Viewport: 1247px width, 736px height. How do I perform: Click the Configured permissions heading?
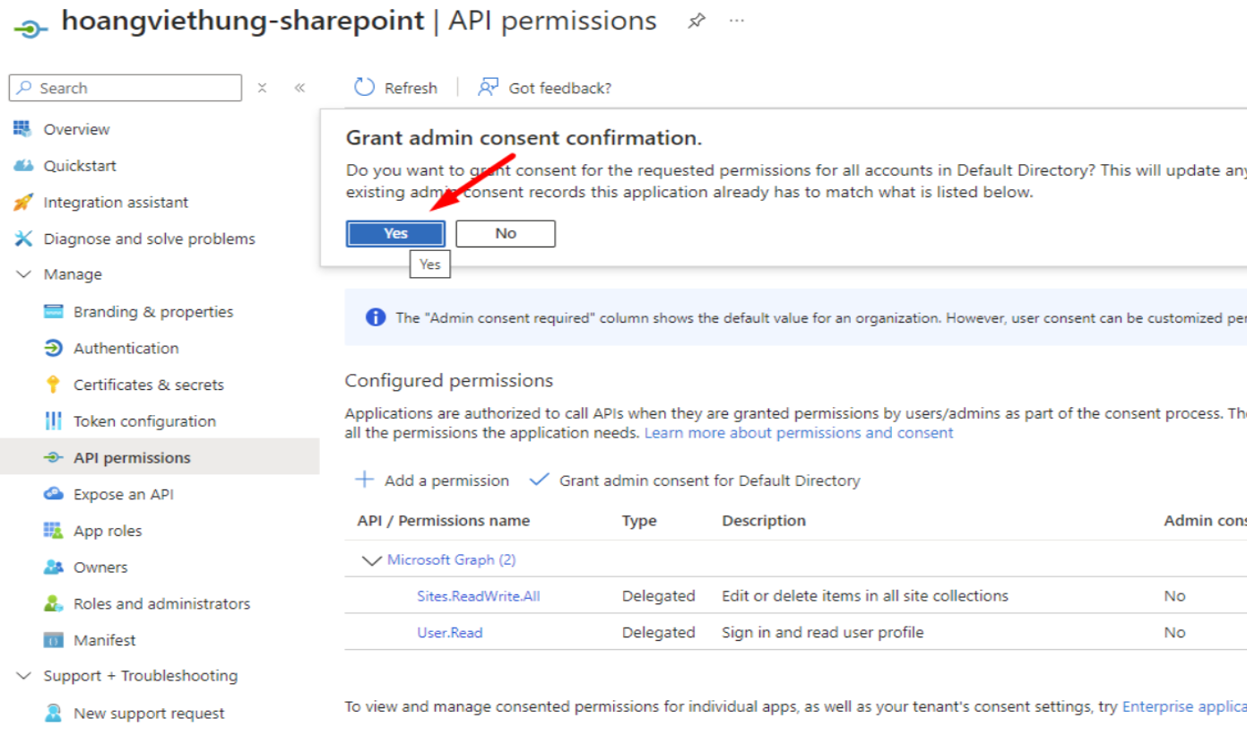coord(449,381)
